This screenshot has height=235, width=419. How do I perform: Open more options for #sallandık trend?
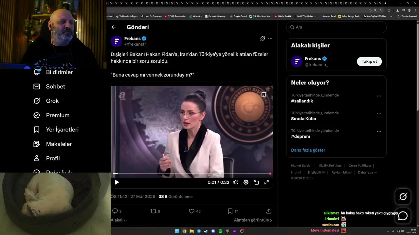point(379,96)
